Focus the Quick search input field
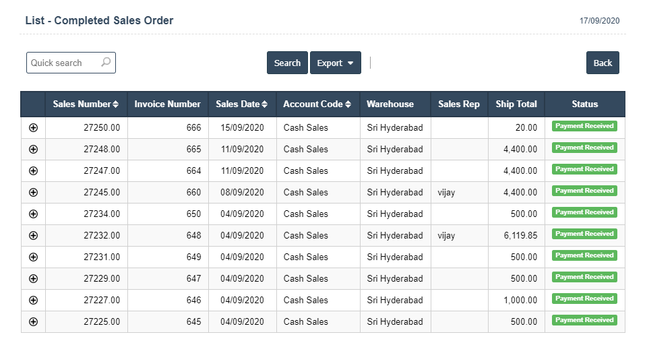This screenshot has width=647, height=343. [x=64, y=63]
